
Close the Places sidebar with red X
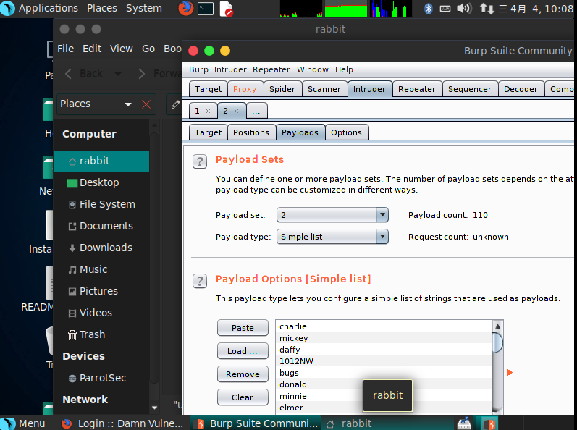pyautogui.click(x=146, y=104)
